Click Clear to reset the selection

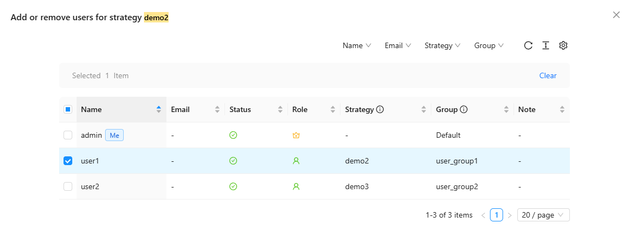coord(547,75)
